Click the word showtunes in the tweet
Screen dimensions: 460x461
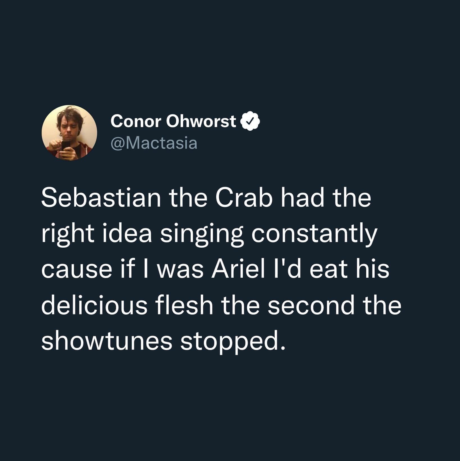[x=107, y=342]
